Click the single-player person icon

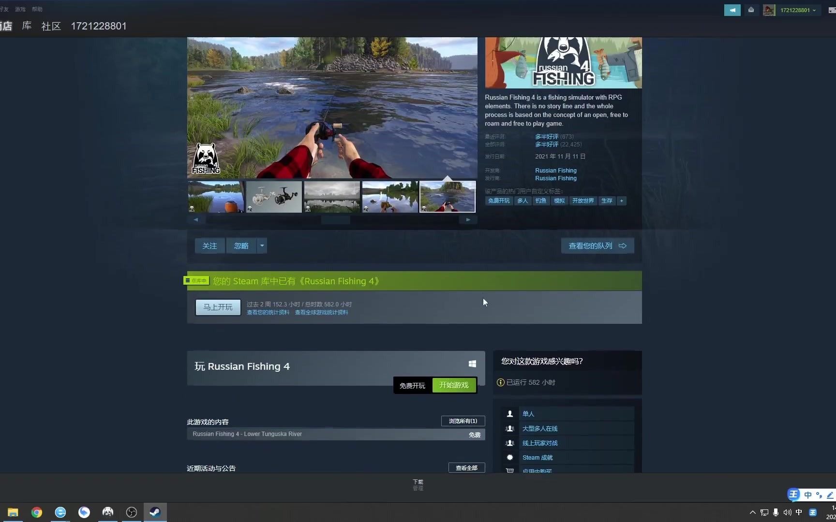509,414
